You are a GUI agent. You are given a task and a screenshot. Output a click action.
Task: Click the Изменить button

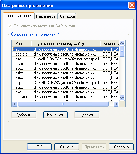tap(55, 115)
